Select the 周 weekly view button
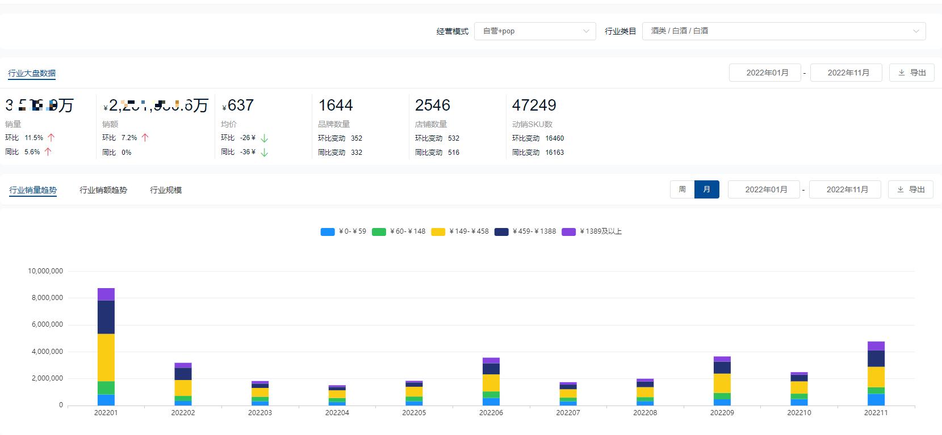Viewport: 942px width, 435px height. 682,189
